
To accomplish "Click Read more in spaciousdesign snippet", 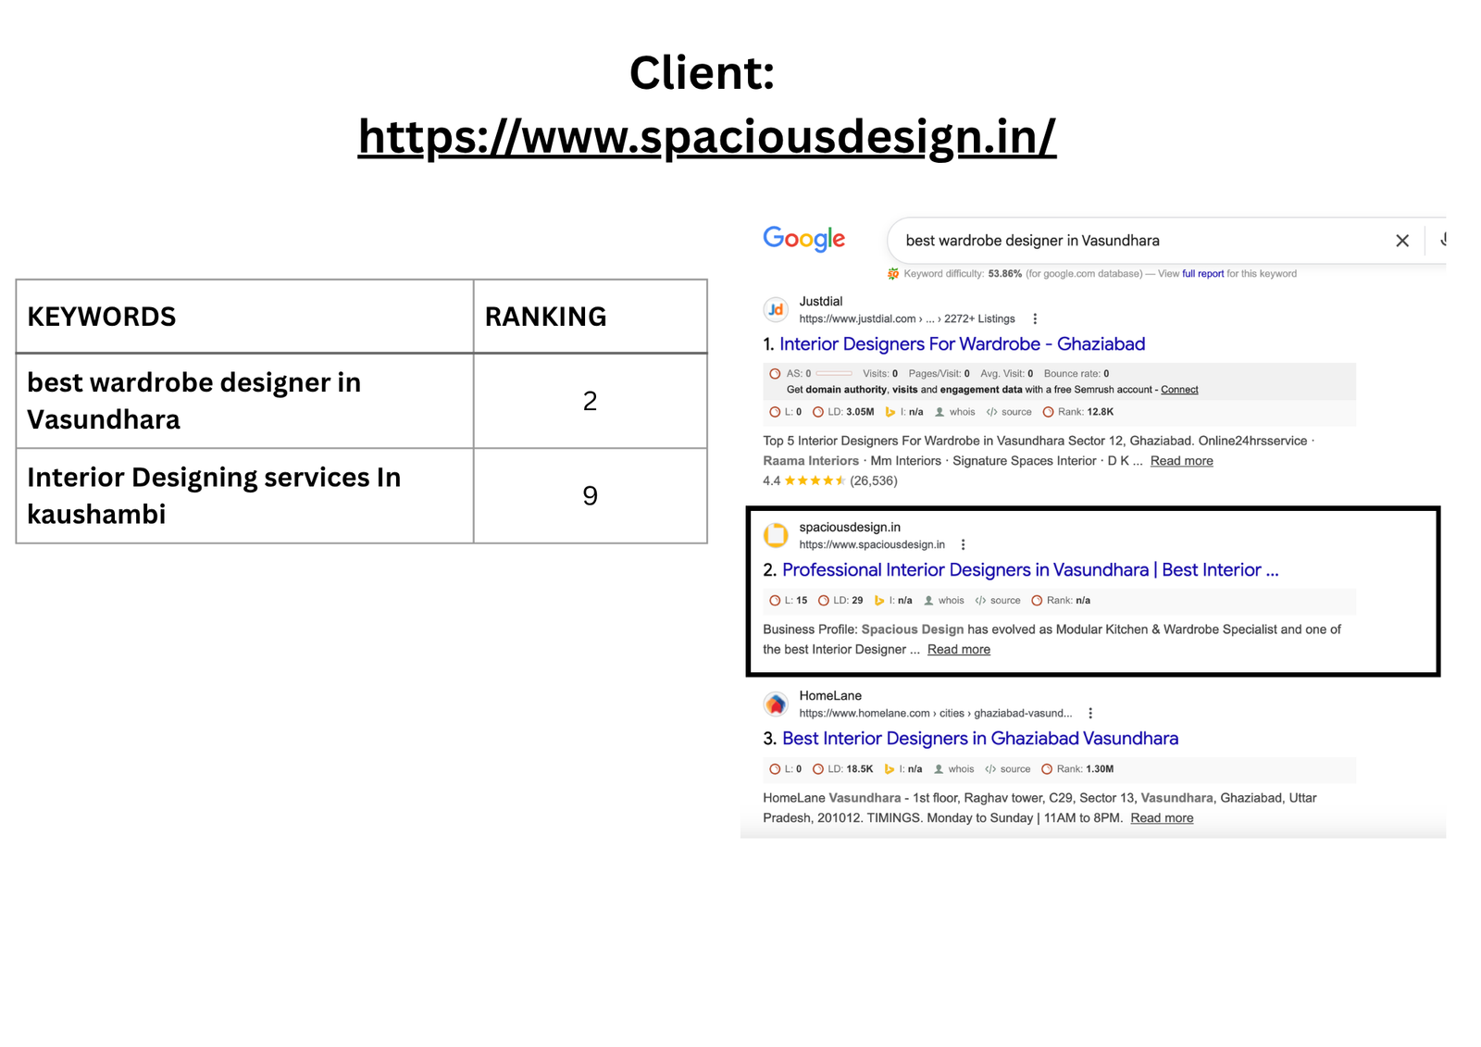I will [x=959, y=650].
